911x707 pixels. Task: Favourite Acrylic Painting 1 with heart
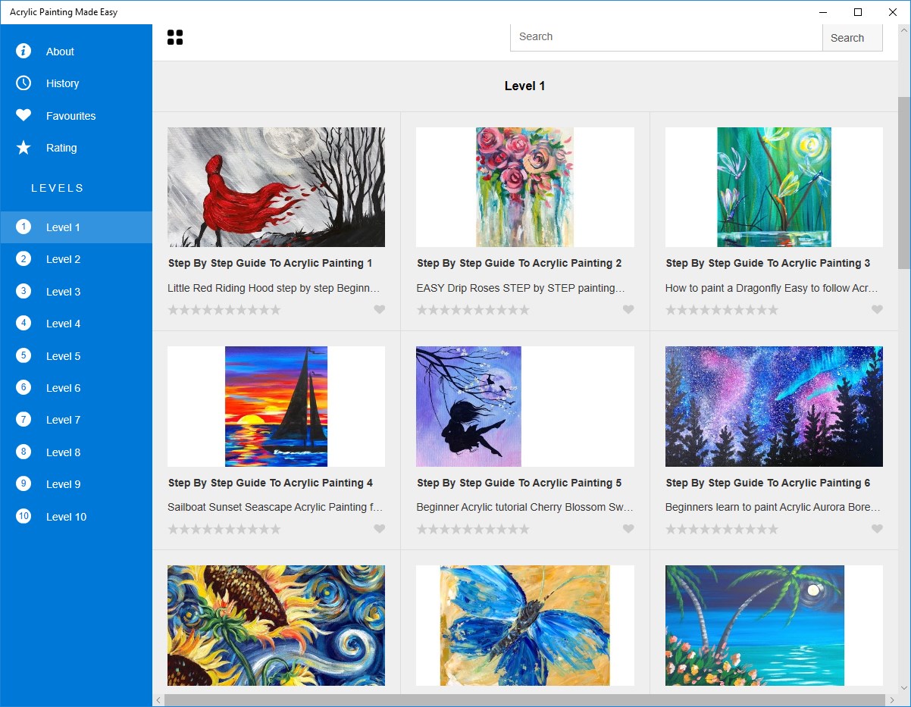[380, 309]
